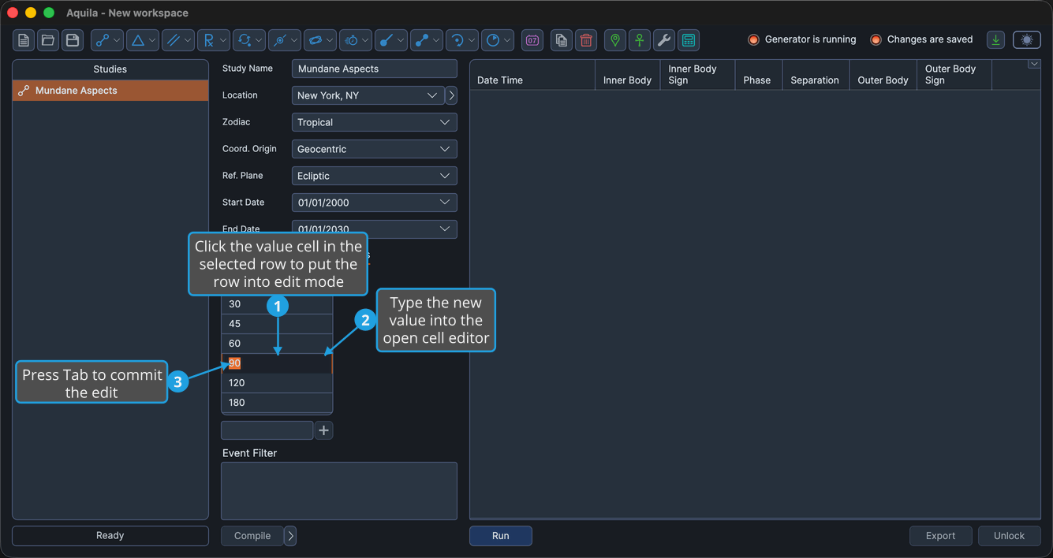1053x558 pixels.
Task: Click the Generator is running status indicator
Action: click(x=801, y=39)
